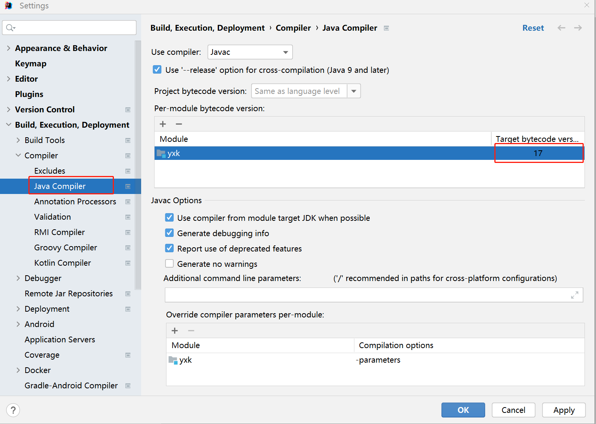This screenshot has width=596, height=424.
Task: Remove the selected yxk bytecode entry
Action: tap(179, 124)
